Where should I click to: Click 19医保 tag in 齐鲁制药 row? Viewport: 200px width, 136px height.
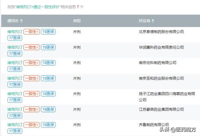(x=48, y=125)
